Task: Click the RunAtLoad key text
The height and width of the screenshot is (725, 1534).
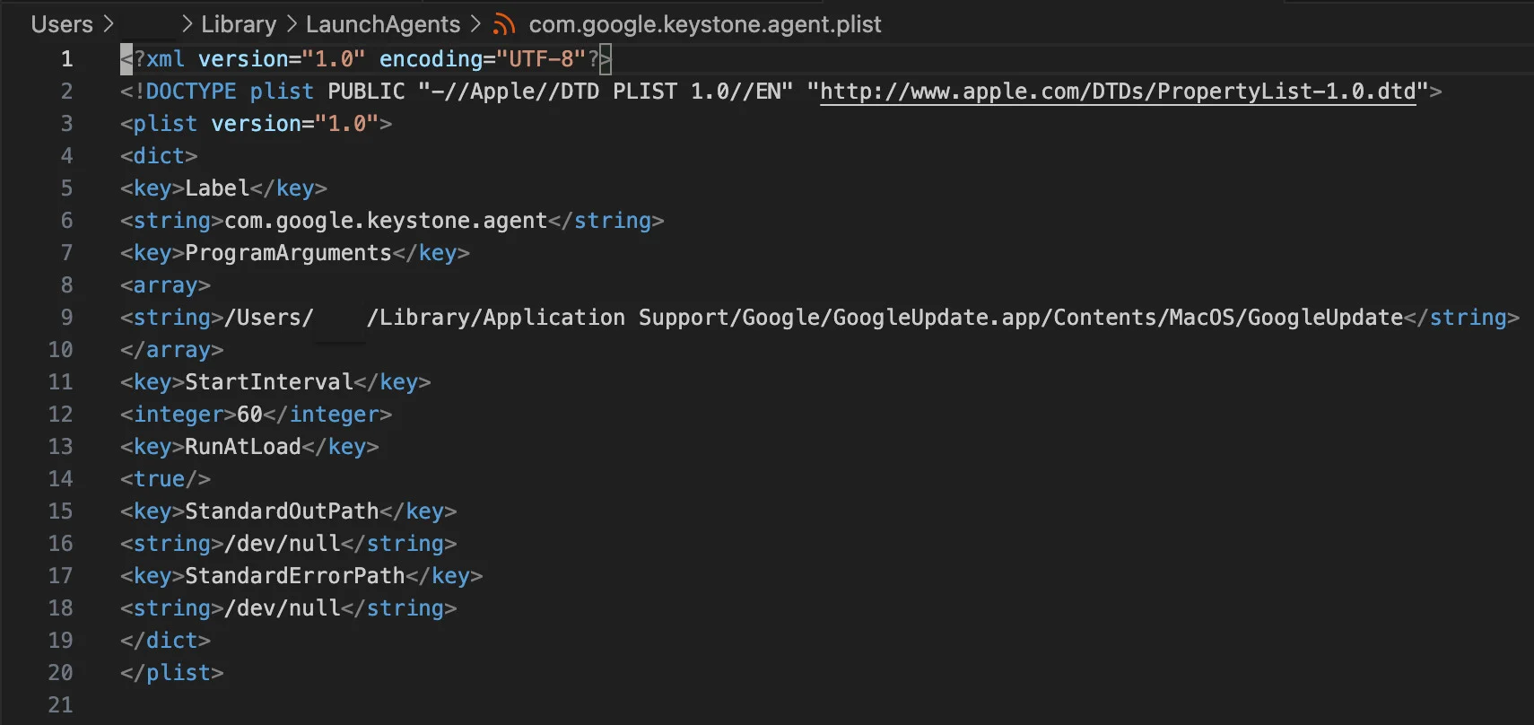Action: point(243,447)
